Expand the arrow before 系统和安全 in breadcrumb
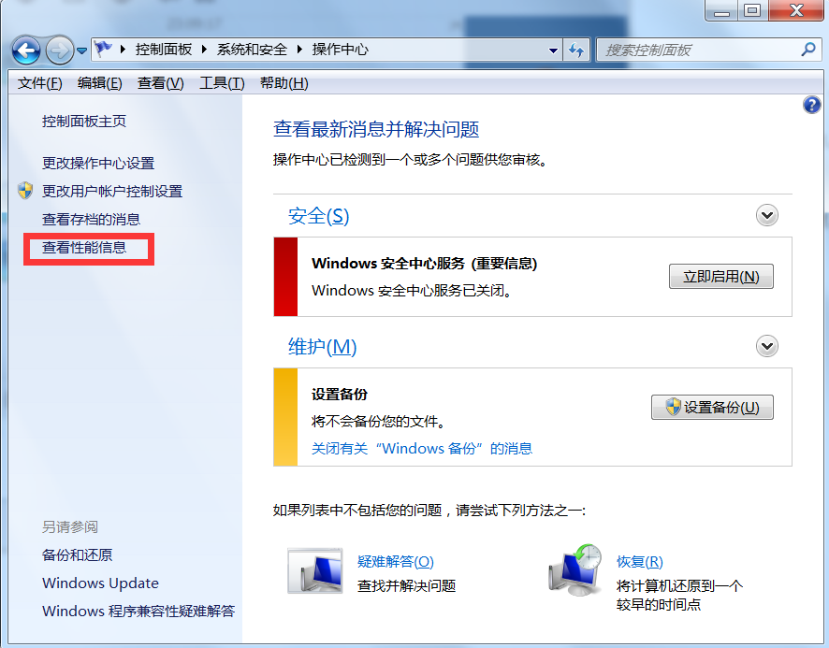829x648 pixels. pos(205,50)
